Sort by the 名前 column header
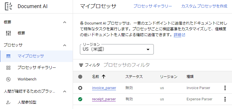The height and width of the screenshot is (109, 232). tap(96, 77)
